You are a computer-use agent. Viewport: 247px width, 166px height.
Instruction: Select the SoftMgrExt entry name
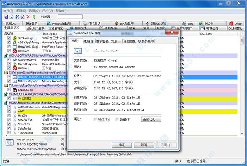point(25,129)
